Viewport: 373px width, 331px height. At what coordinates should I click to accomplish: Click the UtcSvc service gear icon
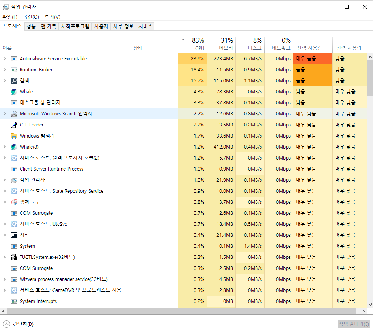click(x=14, y=224)
